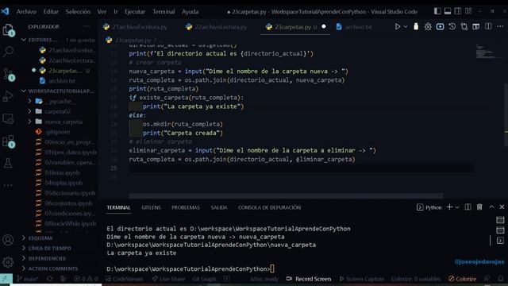Open the Accounts menu
Viewport: 508px width, 286px height.
click(x=8, y=240)
